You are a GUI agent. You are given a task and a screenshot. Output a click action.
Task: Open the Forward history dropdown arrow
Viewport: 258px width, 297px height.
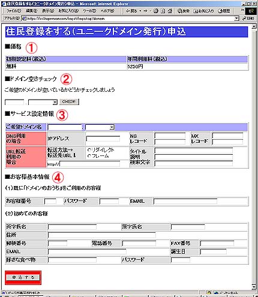(150, 11)
